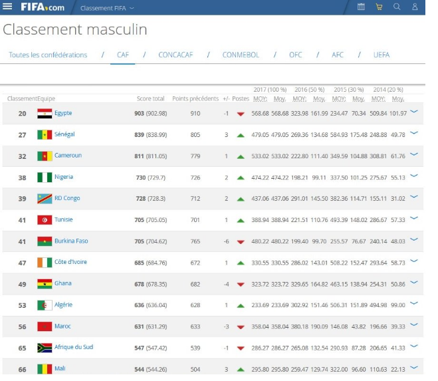Expand the RD Congo row chevron

point(413,197)
